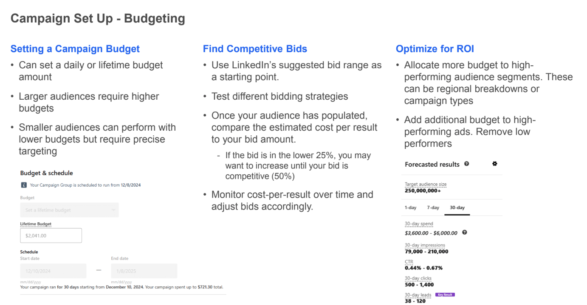Click the 30-day impressions label
Screen dimensions: 587x305
pos(425,245)
